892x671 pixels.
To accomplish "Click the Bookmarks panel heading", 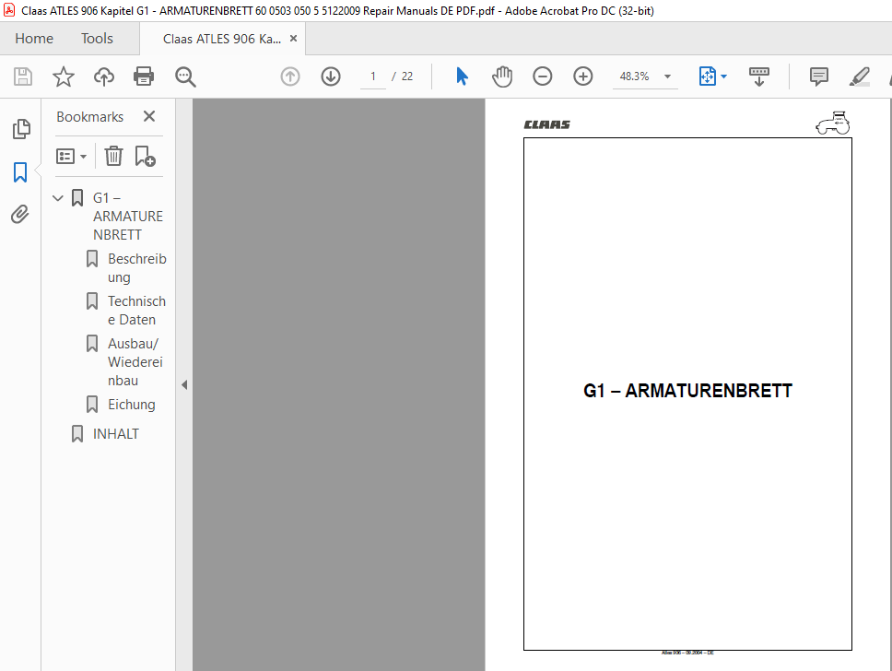I will coord(90,117).
